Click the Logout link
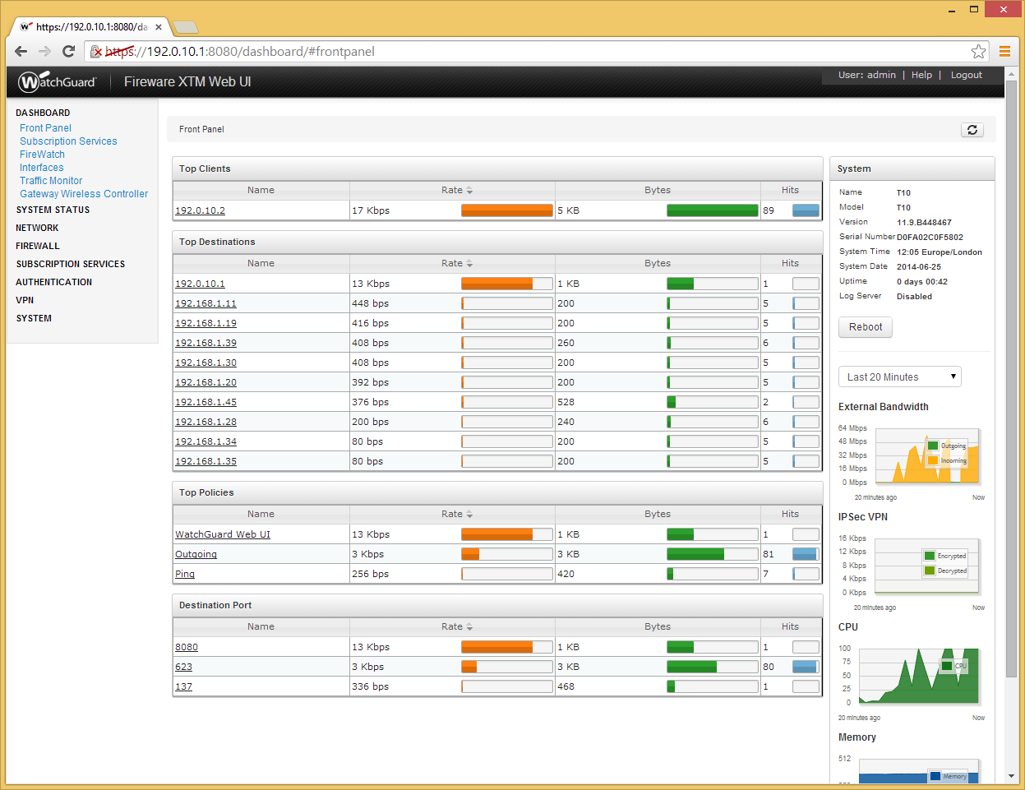This screenshot has width=1025, height=790. click(966, 75)
